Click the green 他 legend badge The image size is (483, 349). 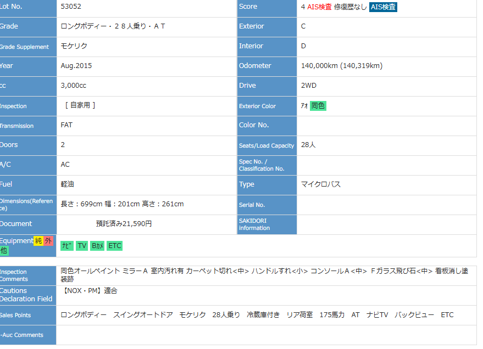[x=4, y=250]
